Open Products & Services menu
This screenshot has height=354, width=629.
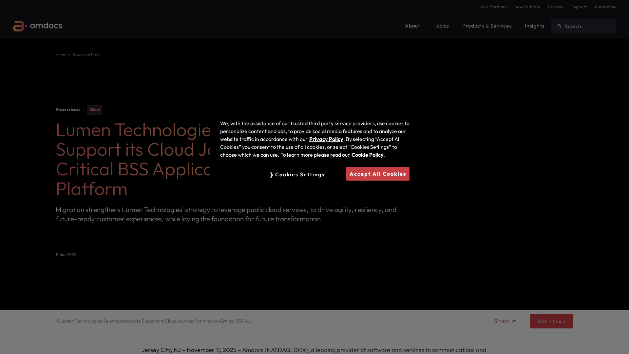point(486,26)
